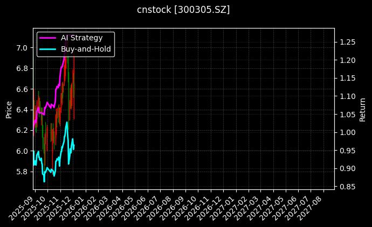Click the 7.0 price tick label

[22, 48]
